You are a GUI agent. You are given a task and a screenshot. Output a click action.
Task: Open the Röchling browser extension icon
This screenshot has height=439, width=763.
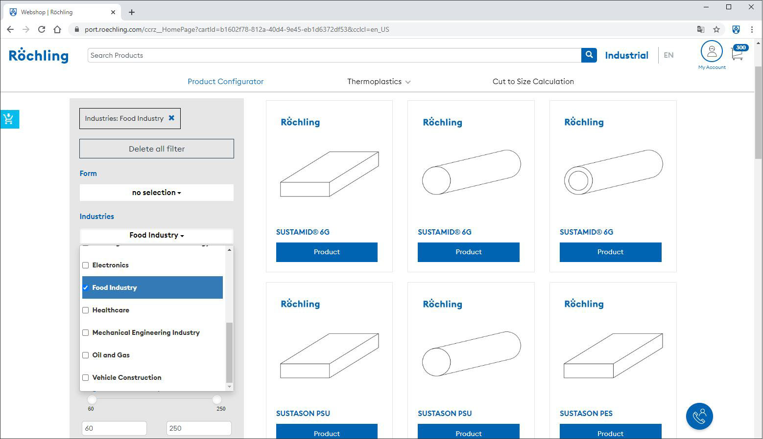(x=736, y=29)
